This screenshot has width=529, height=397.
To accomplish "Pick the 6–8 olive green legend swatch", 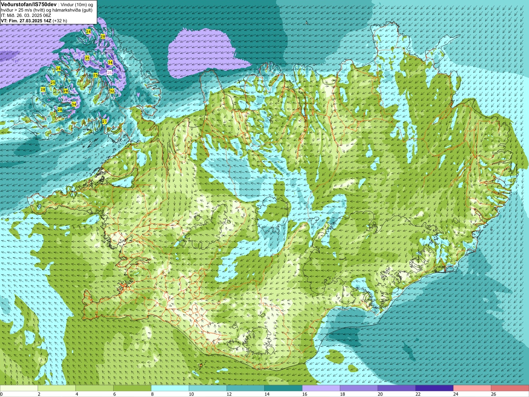I will click(x=132, y=388).
